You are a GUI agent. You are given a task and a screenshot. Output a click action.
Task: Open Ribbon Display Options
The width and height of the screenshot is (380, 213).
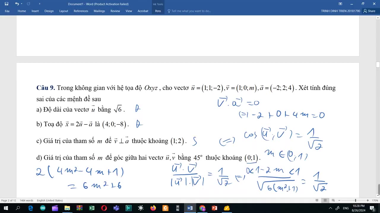coord(340,4)
